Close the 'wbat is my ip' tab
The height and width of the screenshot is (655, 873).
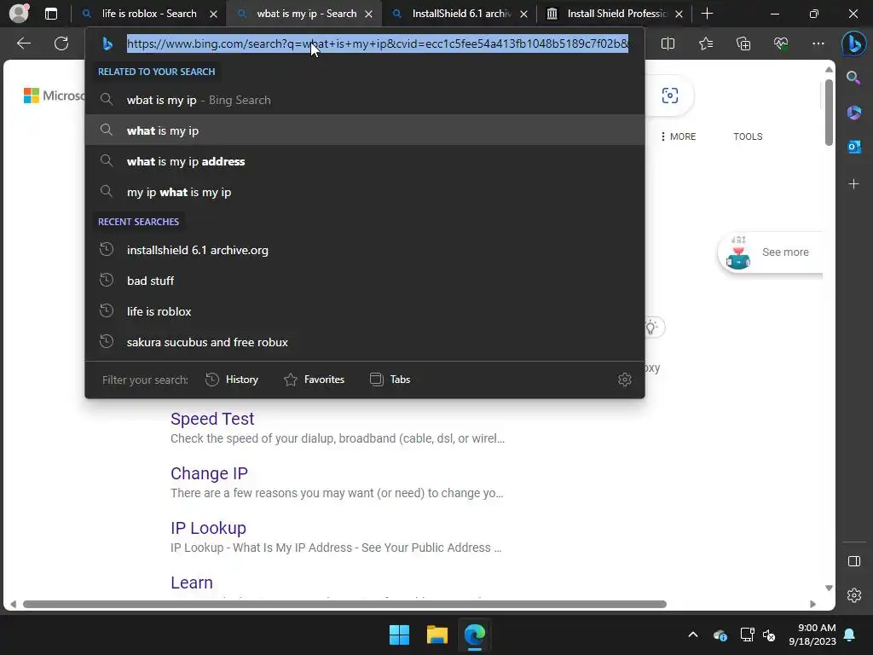(368, 14)
